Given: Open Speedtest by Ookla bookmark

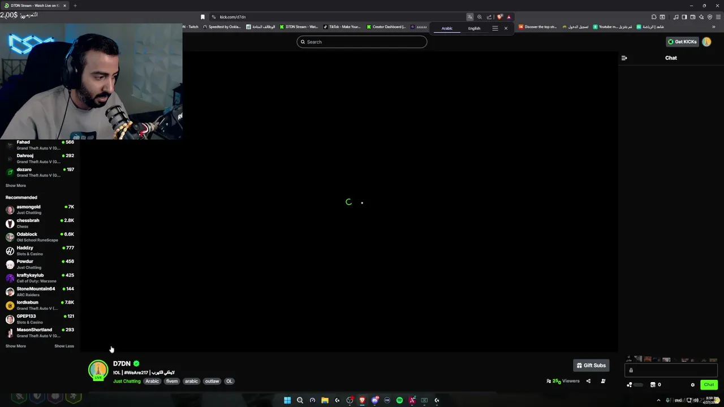Looking at the screenshot, I should pos(223,27).
